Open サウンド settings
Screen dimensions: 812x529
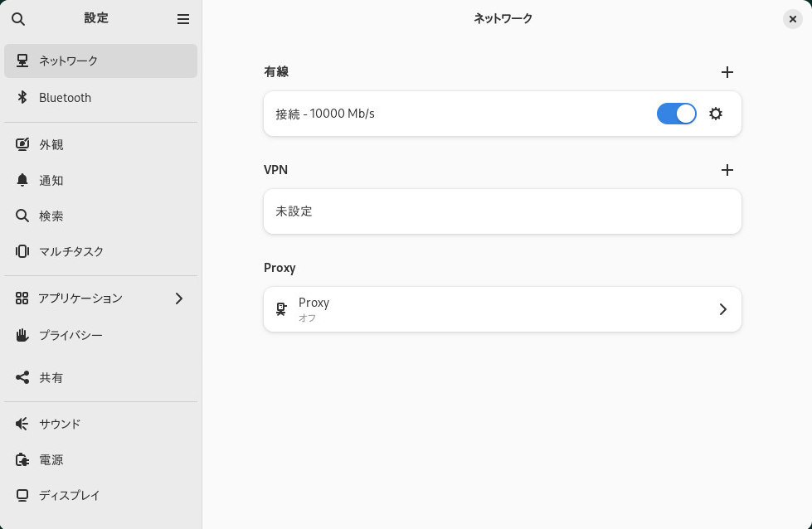60,424
